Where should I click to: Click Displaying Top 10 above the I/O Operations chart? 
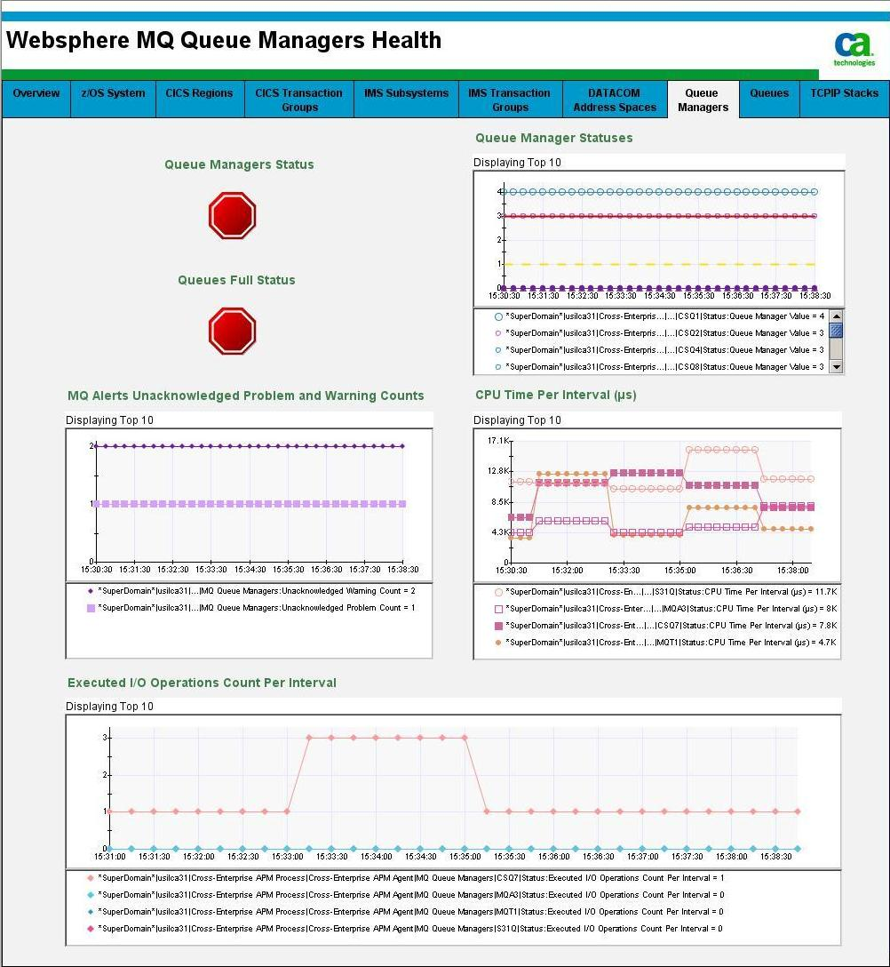[109, 706]
